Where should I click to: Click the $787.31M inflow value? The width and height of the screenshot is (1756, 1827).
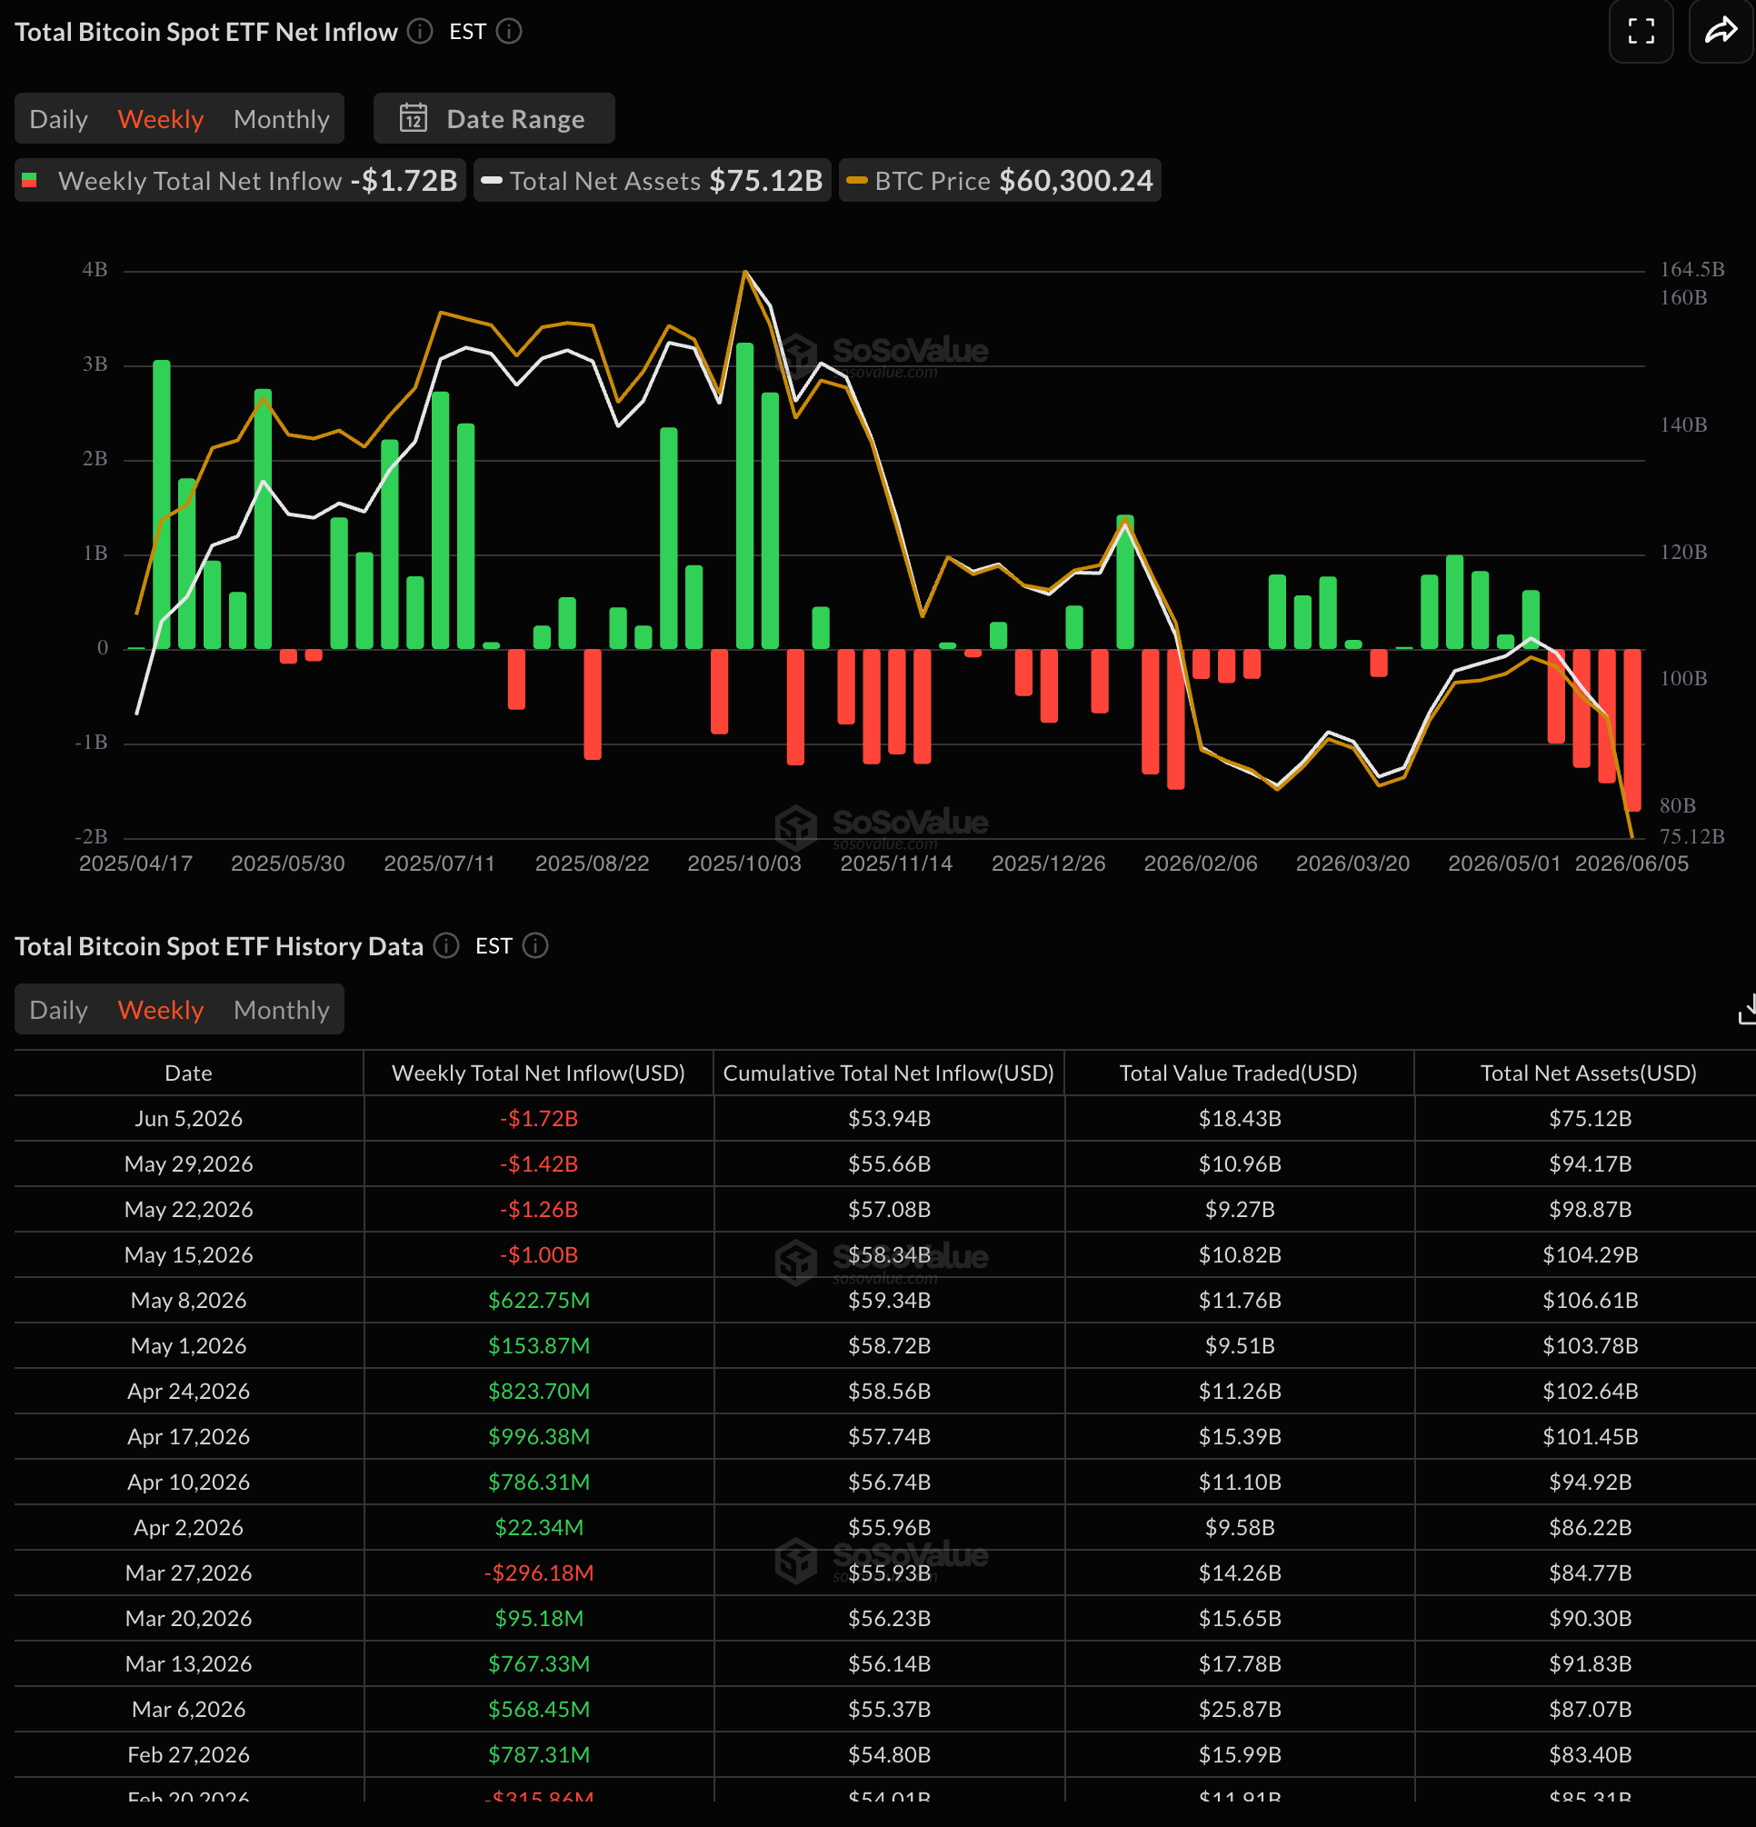(539, 1756)
